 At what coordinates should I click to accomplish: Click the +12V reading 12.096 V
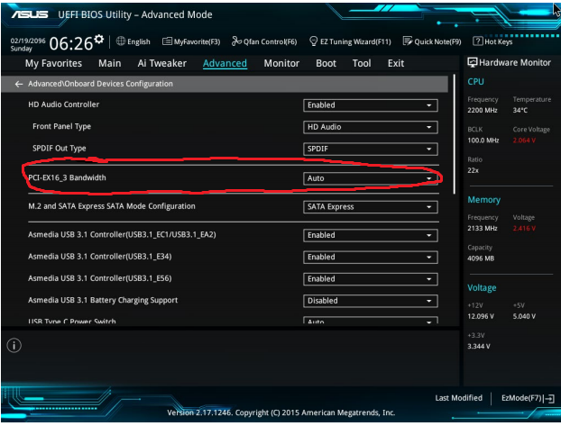(481, 316)
